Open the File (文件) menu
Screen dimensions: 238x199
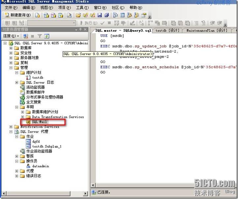pos(11,8)
